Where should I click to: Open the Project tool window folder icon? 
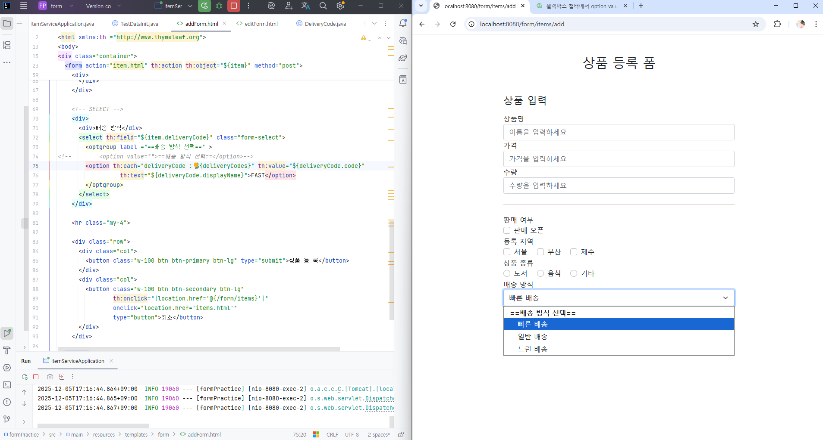(x=7, y=23)
